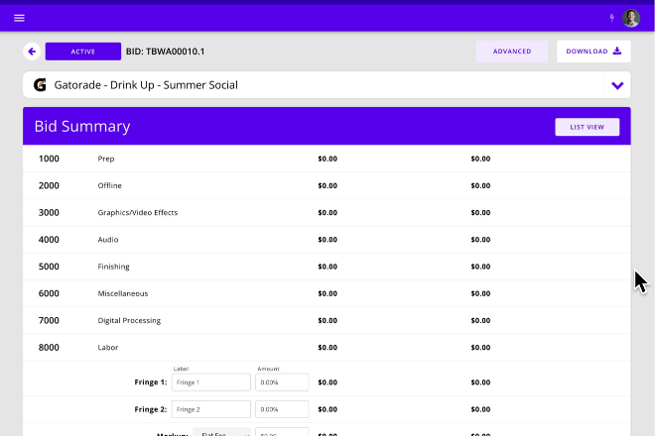The image size is (655, 436).
Task: Click the Fringe 1 label field
Action: point(211,382)
